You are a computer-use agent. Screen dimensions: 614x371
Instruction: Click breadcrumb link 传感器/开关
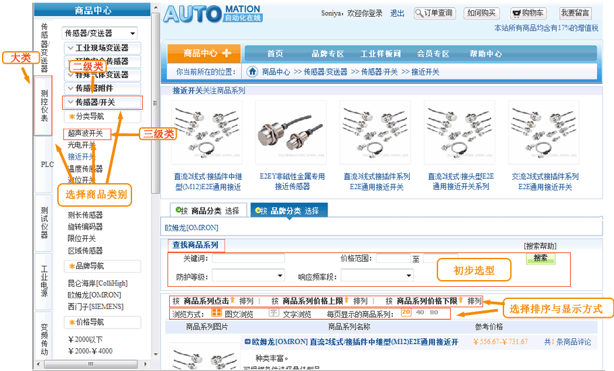point(379,71)
